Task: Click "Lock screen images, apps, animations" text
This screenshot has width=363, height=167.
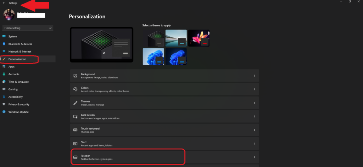Action: [x=100, y=118]
